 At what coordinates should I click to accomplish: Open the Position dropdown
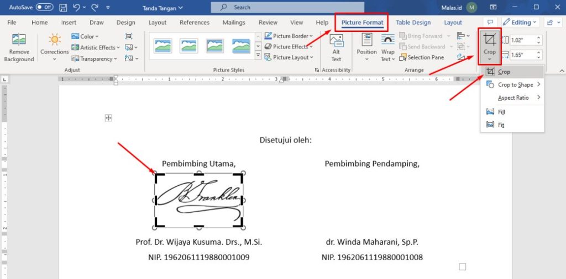[366, 48]
